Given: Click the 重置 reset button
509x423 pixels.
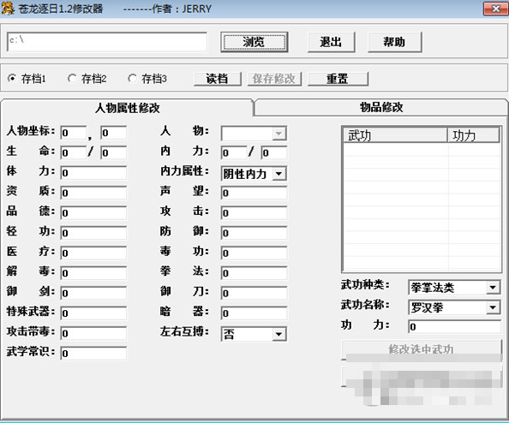Looking at the screenshot, I should 338,79.
